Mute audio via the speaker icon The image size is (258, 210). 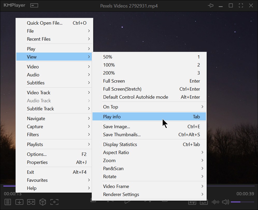[x=225, y=202]
